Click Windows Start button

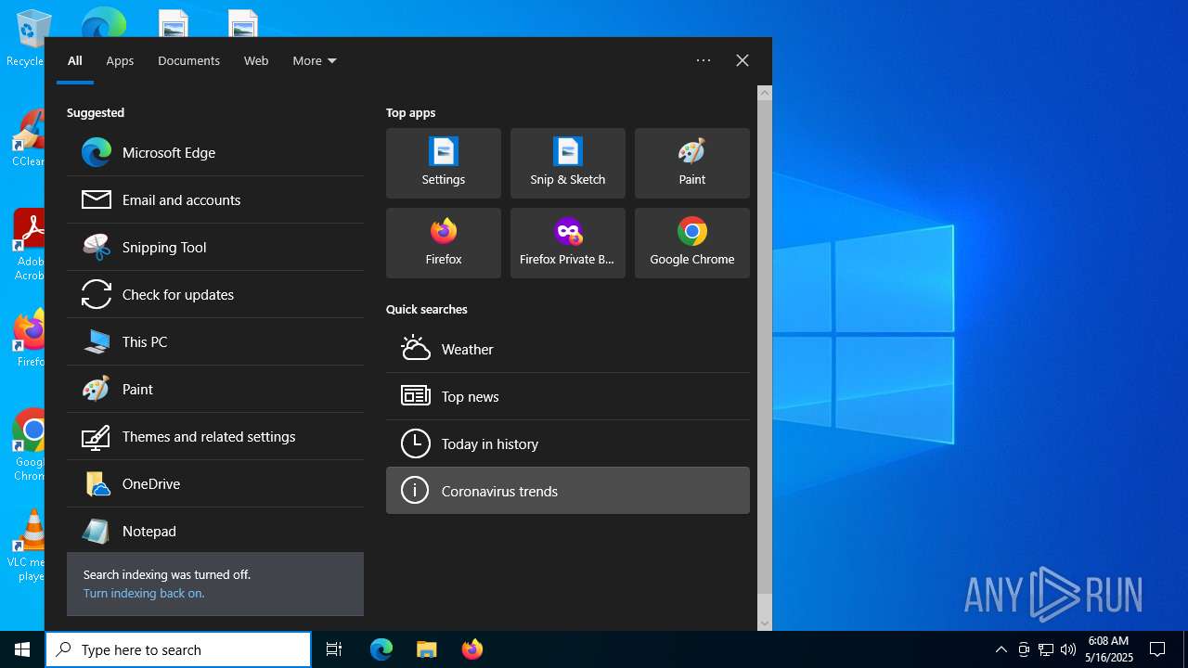tap(22, 649)
